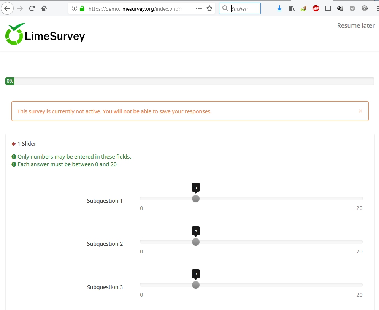Click the Subquestion 3 label

coord(105,287)
